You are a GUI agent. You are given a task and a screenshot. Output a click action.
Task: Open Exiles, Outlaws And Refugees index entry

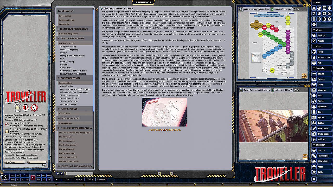[73, 74]
